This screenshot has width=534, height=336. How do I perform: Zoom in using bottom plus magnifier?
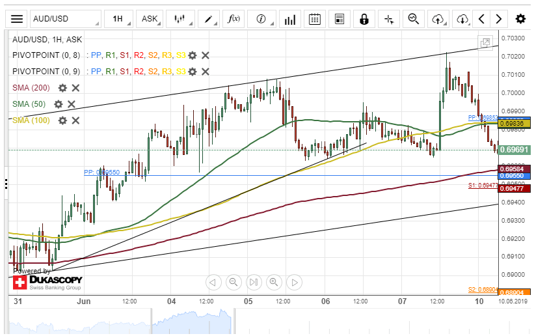tap(274, 282)
